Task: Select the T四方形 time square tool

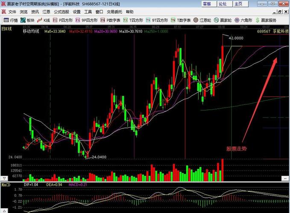Action: [x=134, y=20]
